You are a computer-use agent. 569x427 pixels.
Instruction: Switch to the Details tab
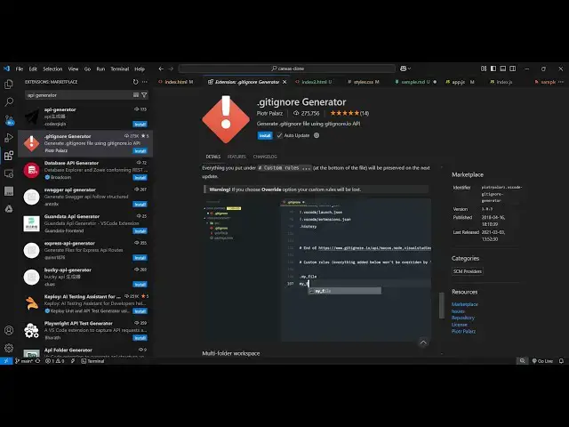click(213, 157)
